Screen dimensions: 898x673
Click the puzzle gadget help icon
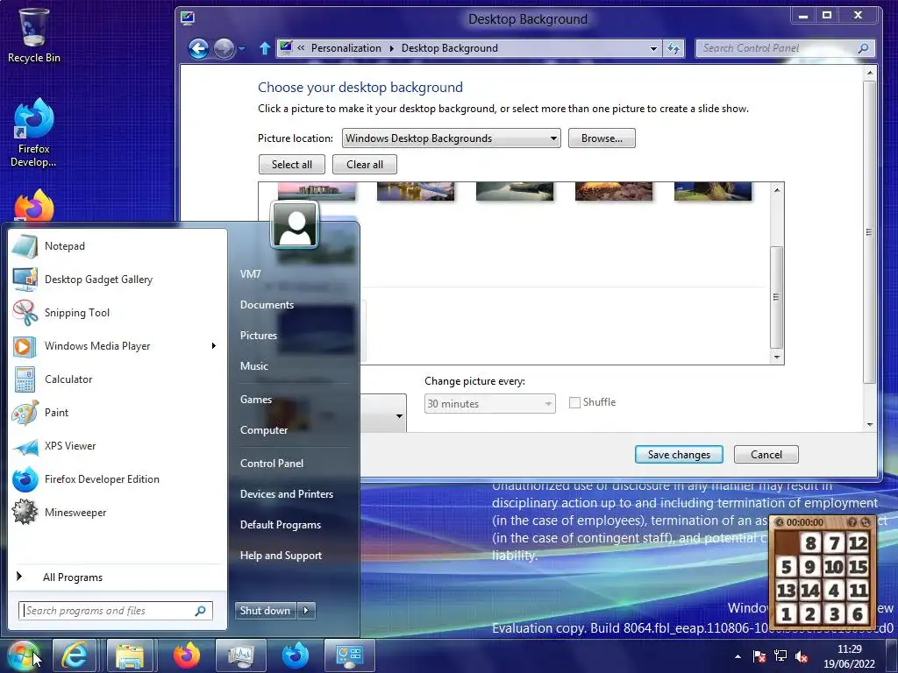pyautogui.click(x=852, y=522)
